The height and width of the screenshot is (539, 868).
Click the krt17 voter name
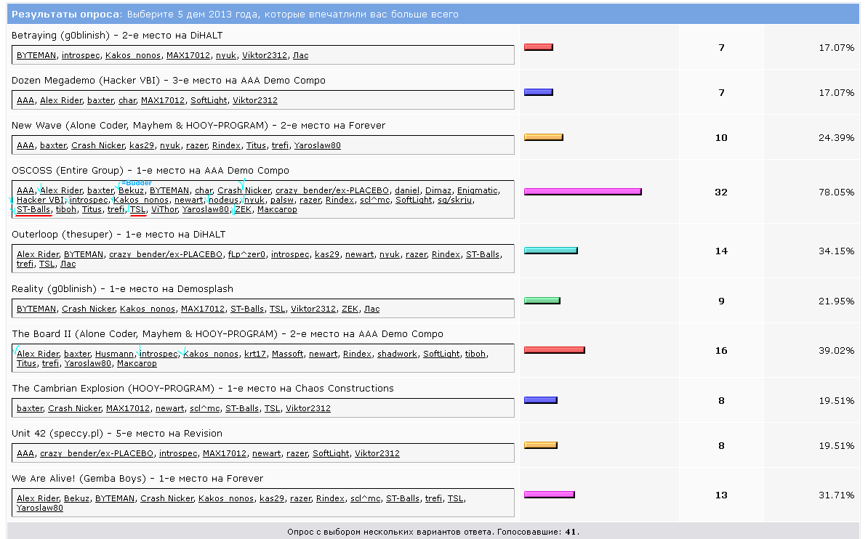[x=255, y=354]
